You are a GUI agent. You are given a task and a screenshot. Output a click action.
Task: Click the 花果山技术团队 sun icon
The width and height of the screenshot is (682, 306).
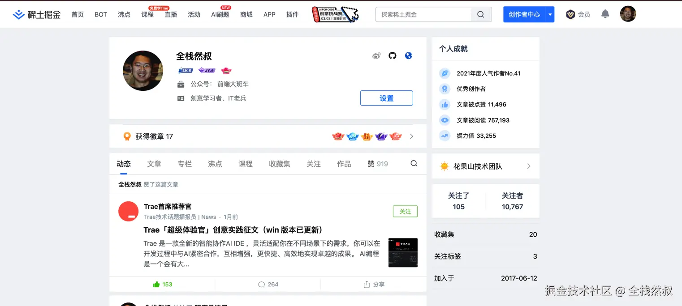444,166
